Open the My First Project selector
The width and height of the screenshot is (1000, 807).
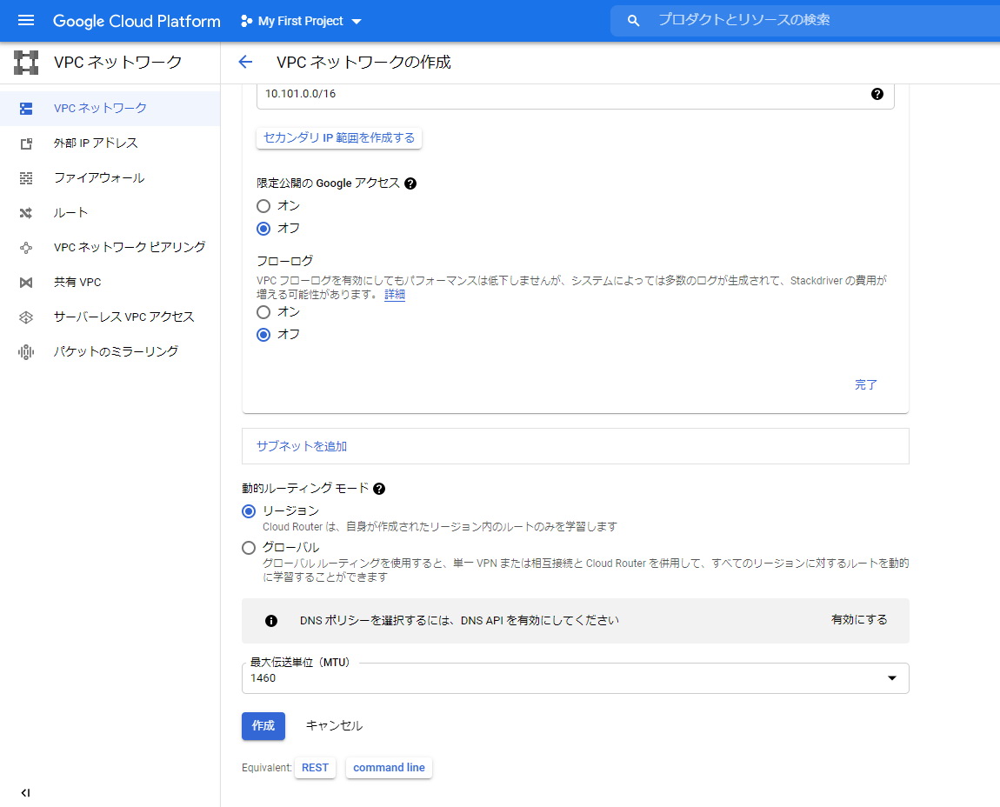[x=301, y=21]
